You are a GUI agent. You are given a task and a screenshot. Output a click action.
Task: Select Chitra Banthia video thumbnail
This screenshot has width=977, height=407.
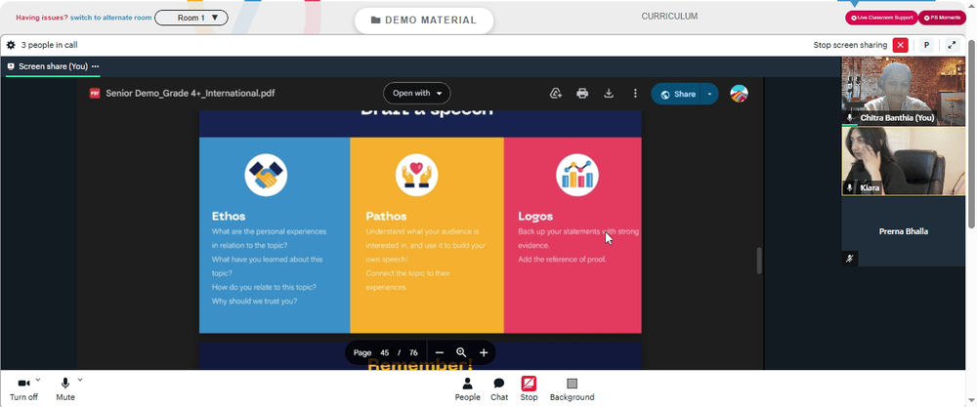coord(904,90)
